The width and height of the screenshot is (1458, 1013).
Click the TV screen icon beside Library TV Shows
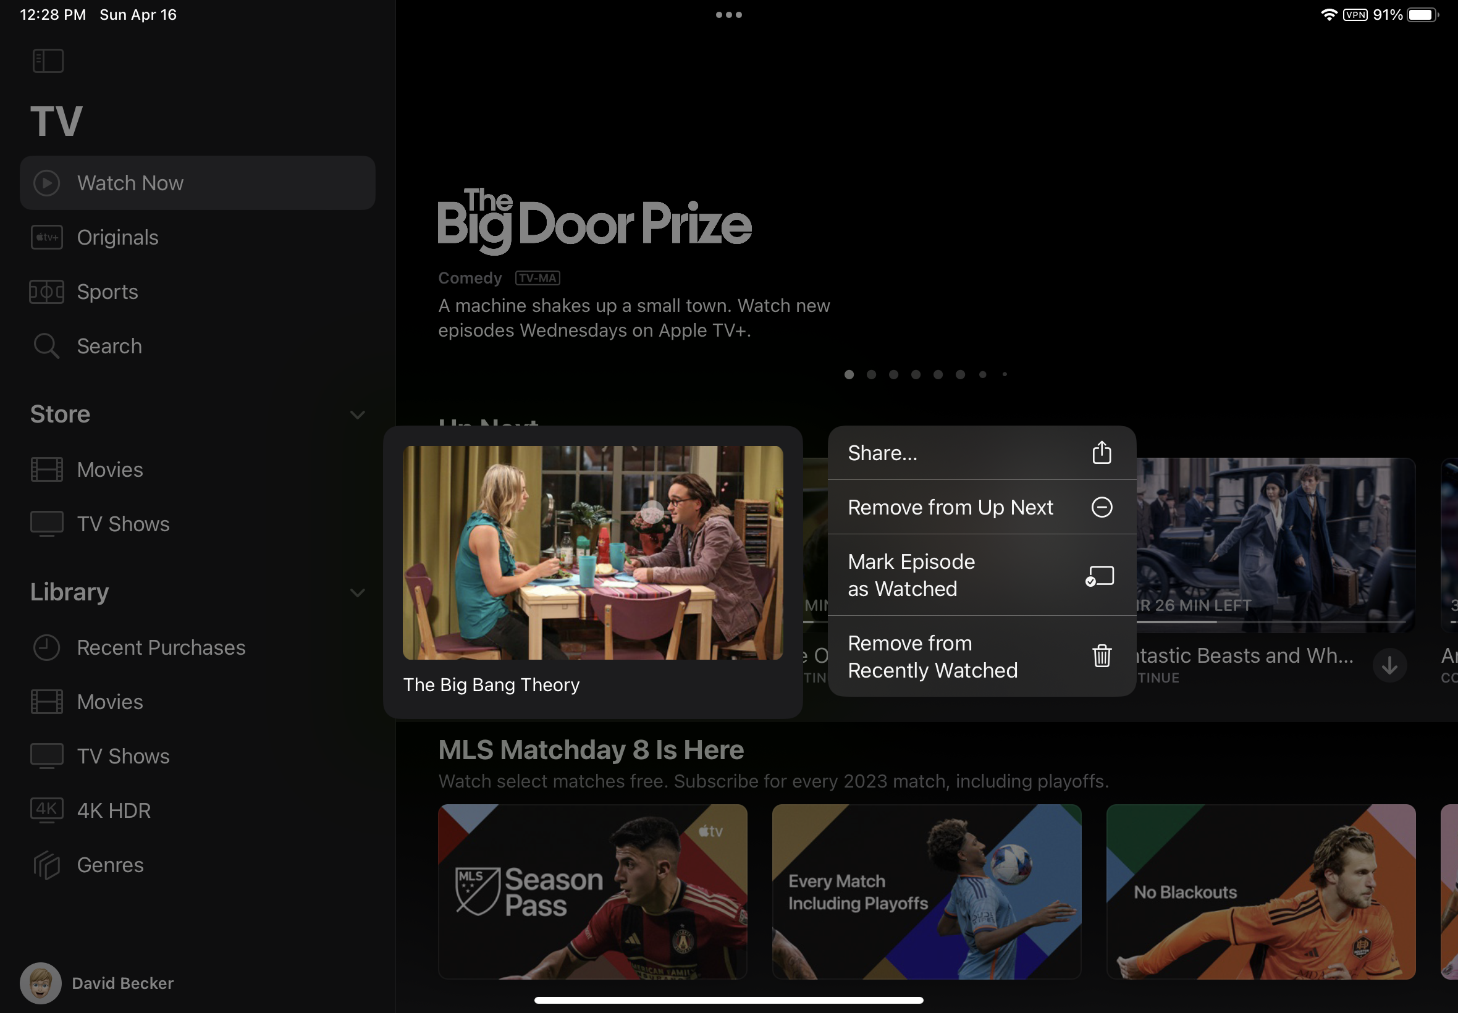[x=46, y=757]
